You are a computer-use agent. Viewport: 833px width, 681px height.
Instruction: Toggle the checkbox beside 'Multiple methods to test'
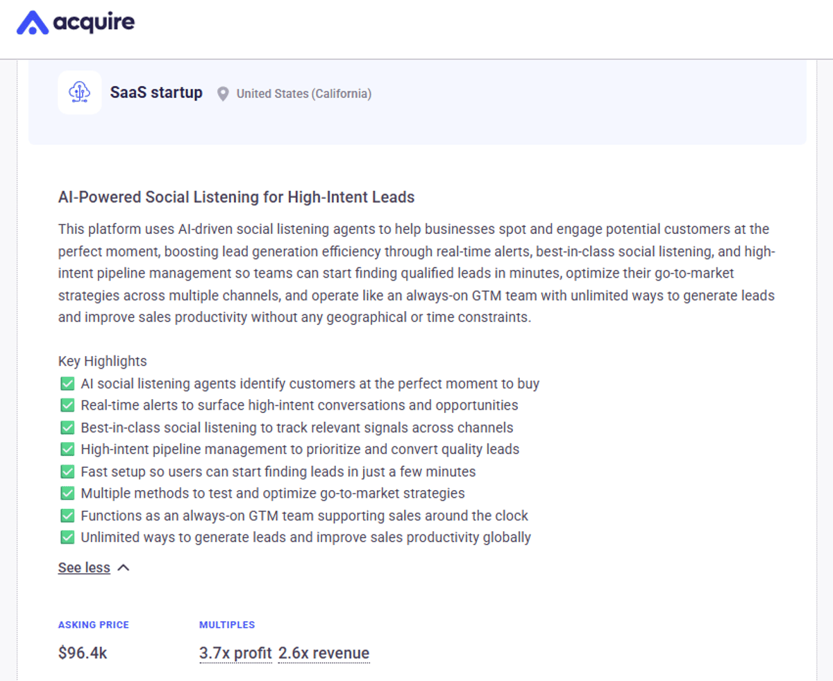pyautogui.click(x=67, y=494)
